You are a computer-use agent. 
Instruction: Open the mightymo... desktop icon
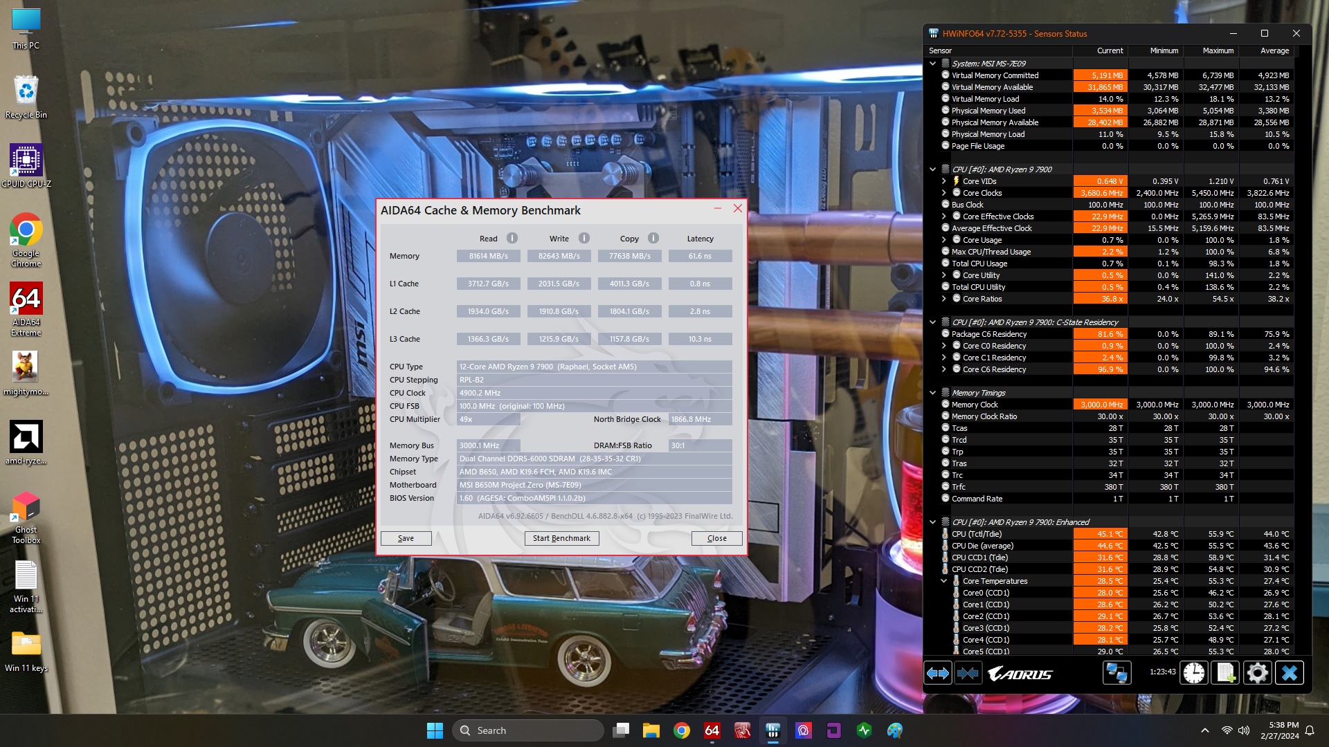pyautogui.click(x=26, y=373)
